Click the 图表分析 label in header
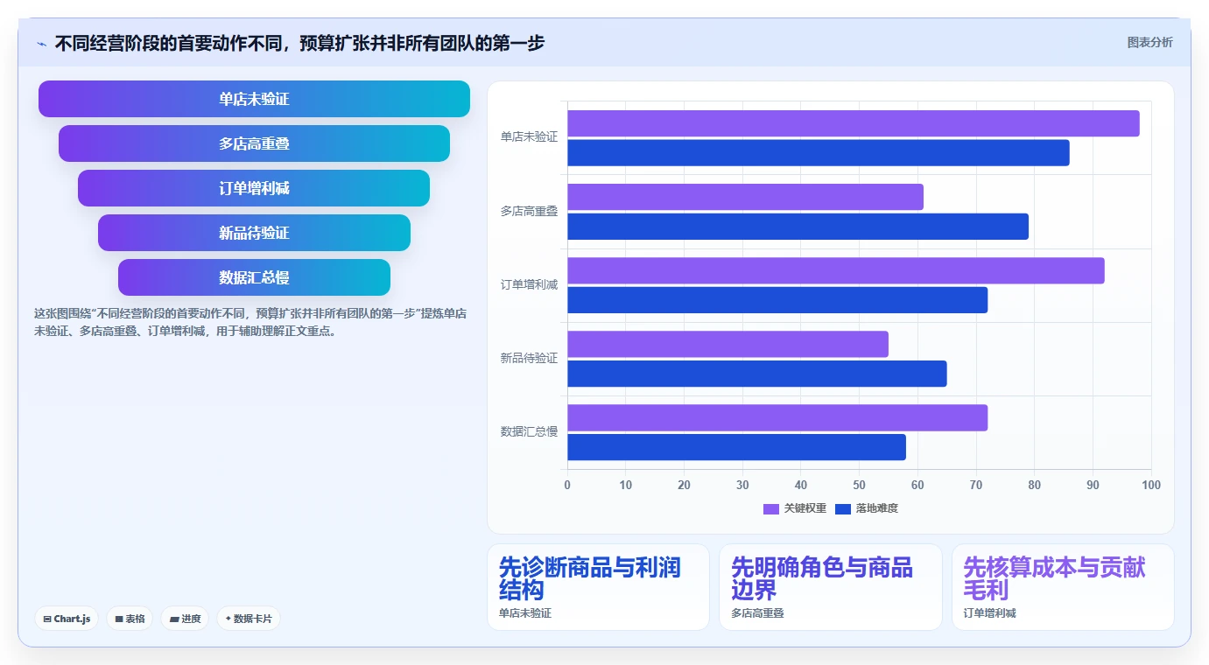This screenshot has width=1209, height=665. point(1149,42)
